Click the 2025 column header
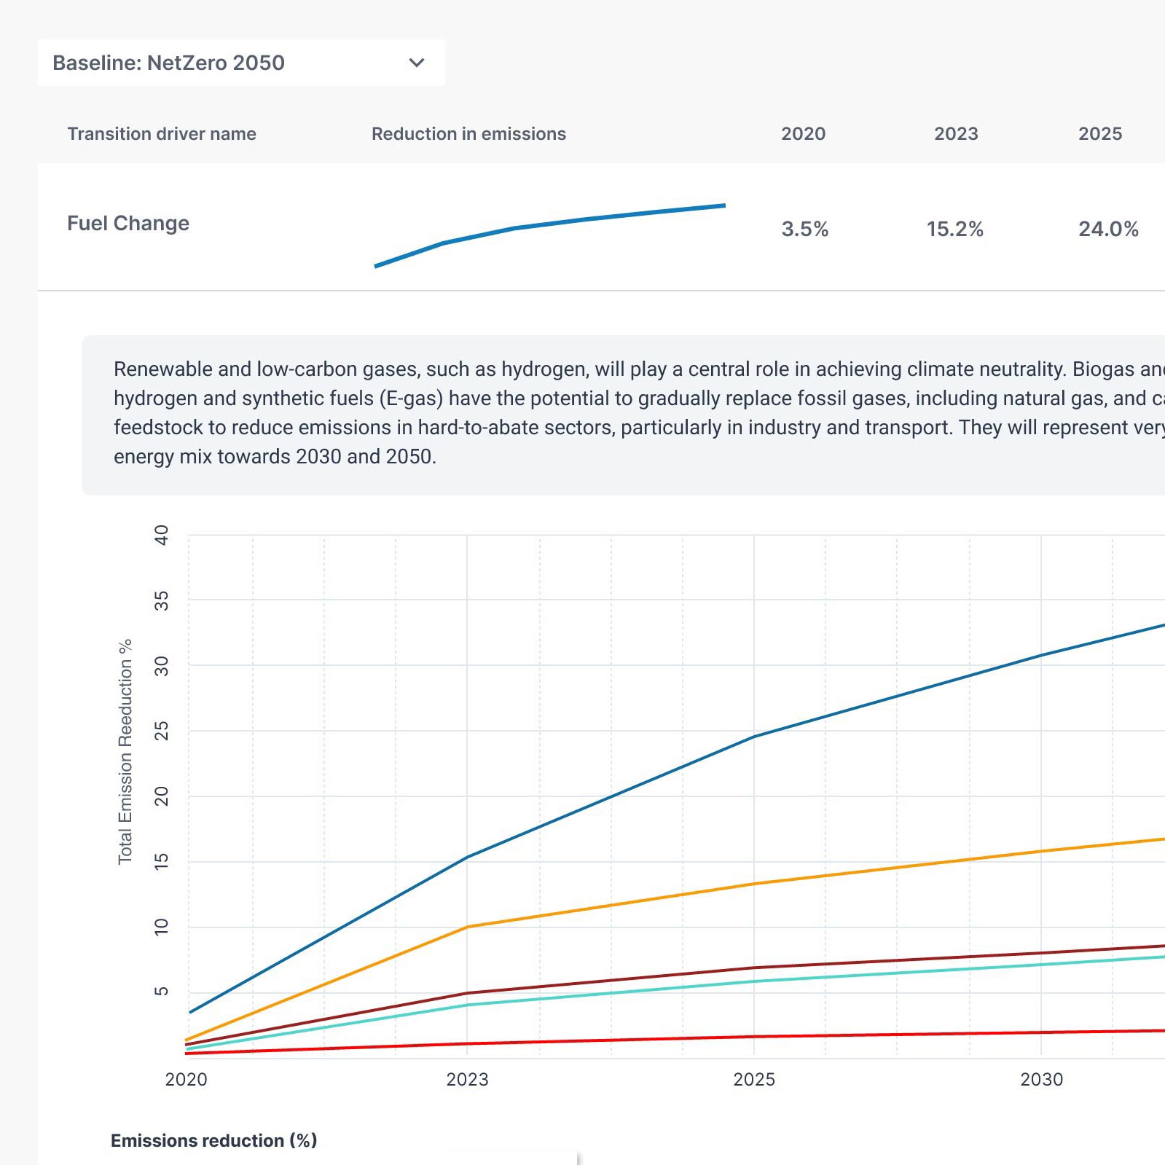Screen dimensions: 1165x1165 pos(1100,134)
